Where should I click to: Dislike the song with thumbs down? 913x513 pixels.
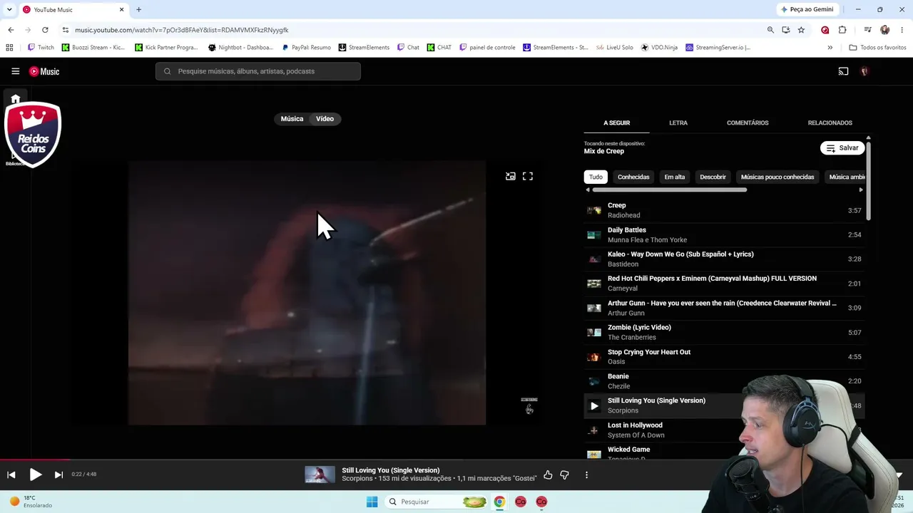pos(564,475)
